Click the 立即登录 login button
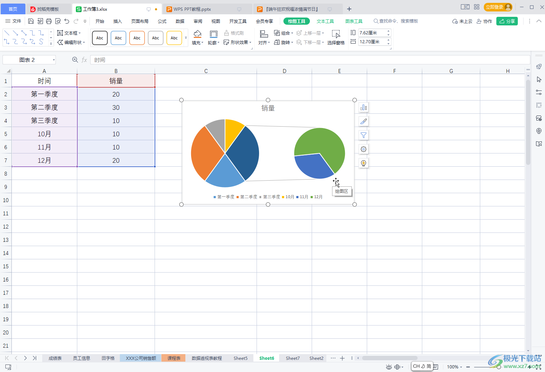The height and width of the screenshot is (372, 545). point(498,7)
